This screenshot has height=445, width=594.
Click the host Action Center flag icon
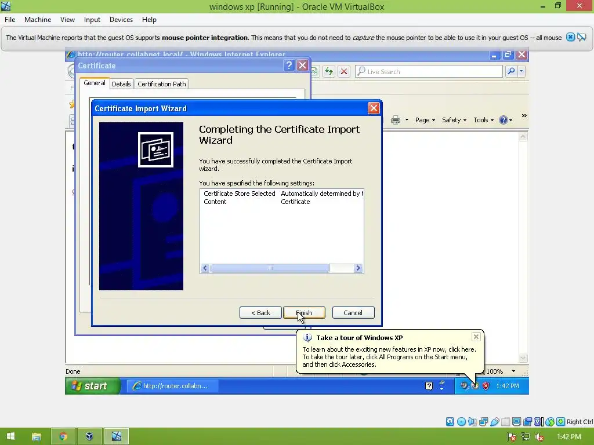tap(511, 437)
